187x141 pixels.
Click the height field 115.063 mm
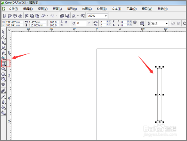click(x=37, y=25)
